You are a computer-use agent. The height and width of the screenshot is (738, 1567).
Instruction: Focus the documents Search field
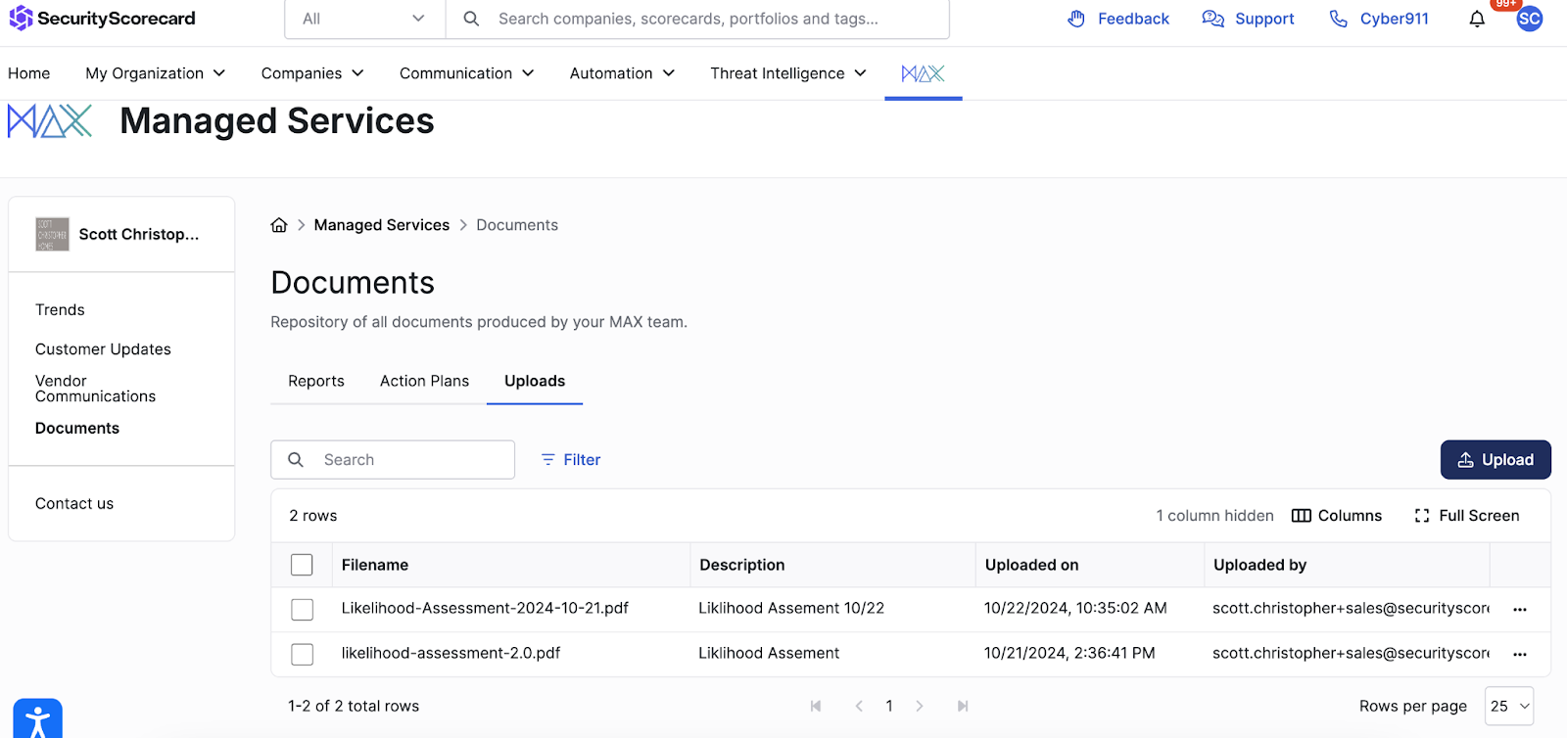pyautogui.click(x=393, y=460)
